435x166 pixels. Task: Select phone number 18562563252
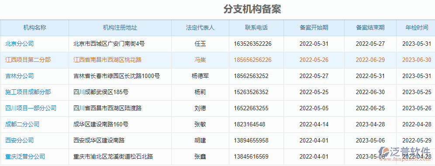point(251,76)
